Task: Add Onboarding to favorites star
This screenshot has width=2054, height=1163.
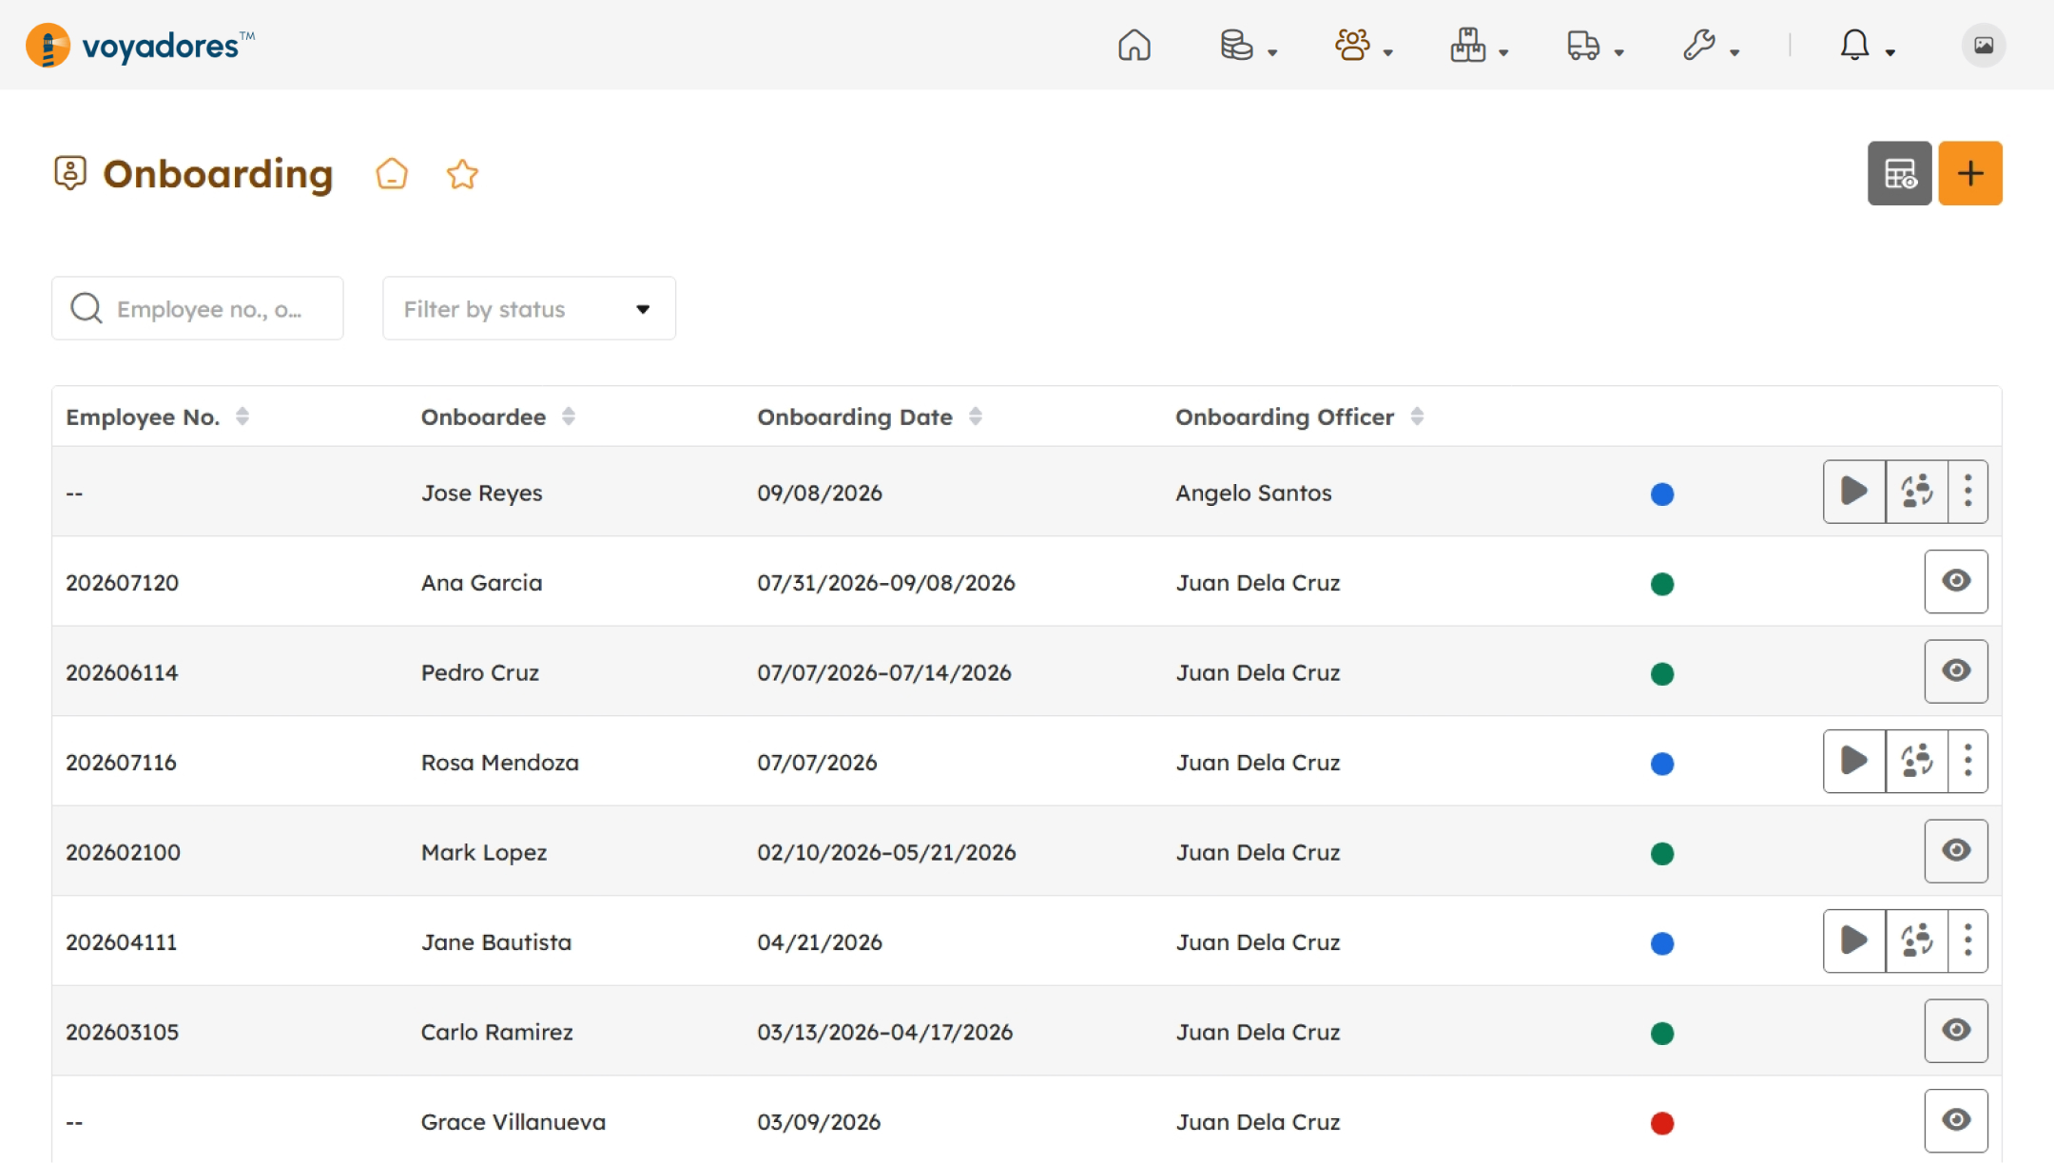Action: pyautogui.click(x=462, y=174)
